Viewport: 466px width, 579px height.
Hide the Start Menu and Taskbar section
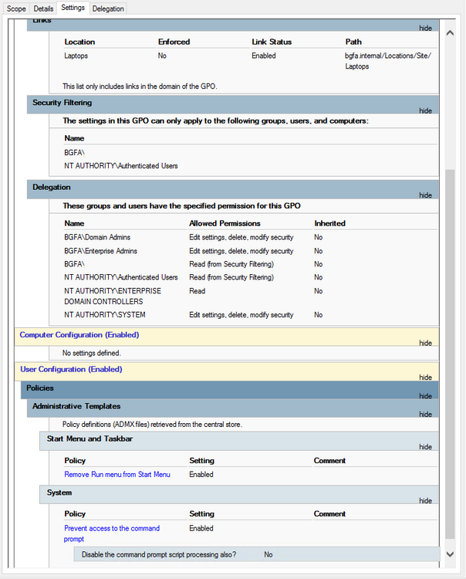click(425, 447)
